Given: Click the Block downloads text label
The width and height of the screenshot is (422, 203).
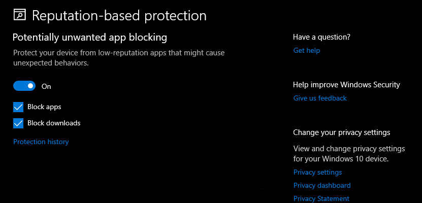Looking at the screenshot, I should click(x=54, y=123).
